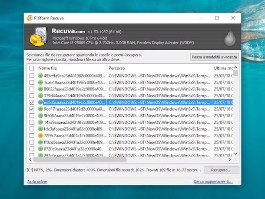Check the box for 1cab19aaea23d file
Viewport: 265px width, 199px height.
(32, 82)
